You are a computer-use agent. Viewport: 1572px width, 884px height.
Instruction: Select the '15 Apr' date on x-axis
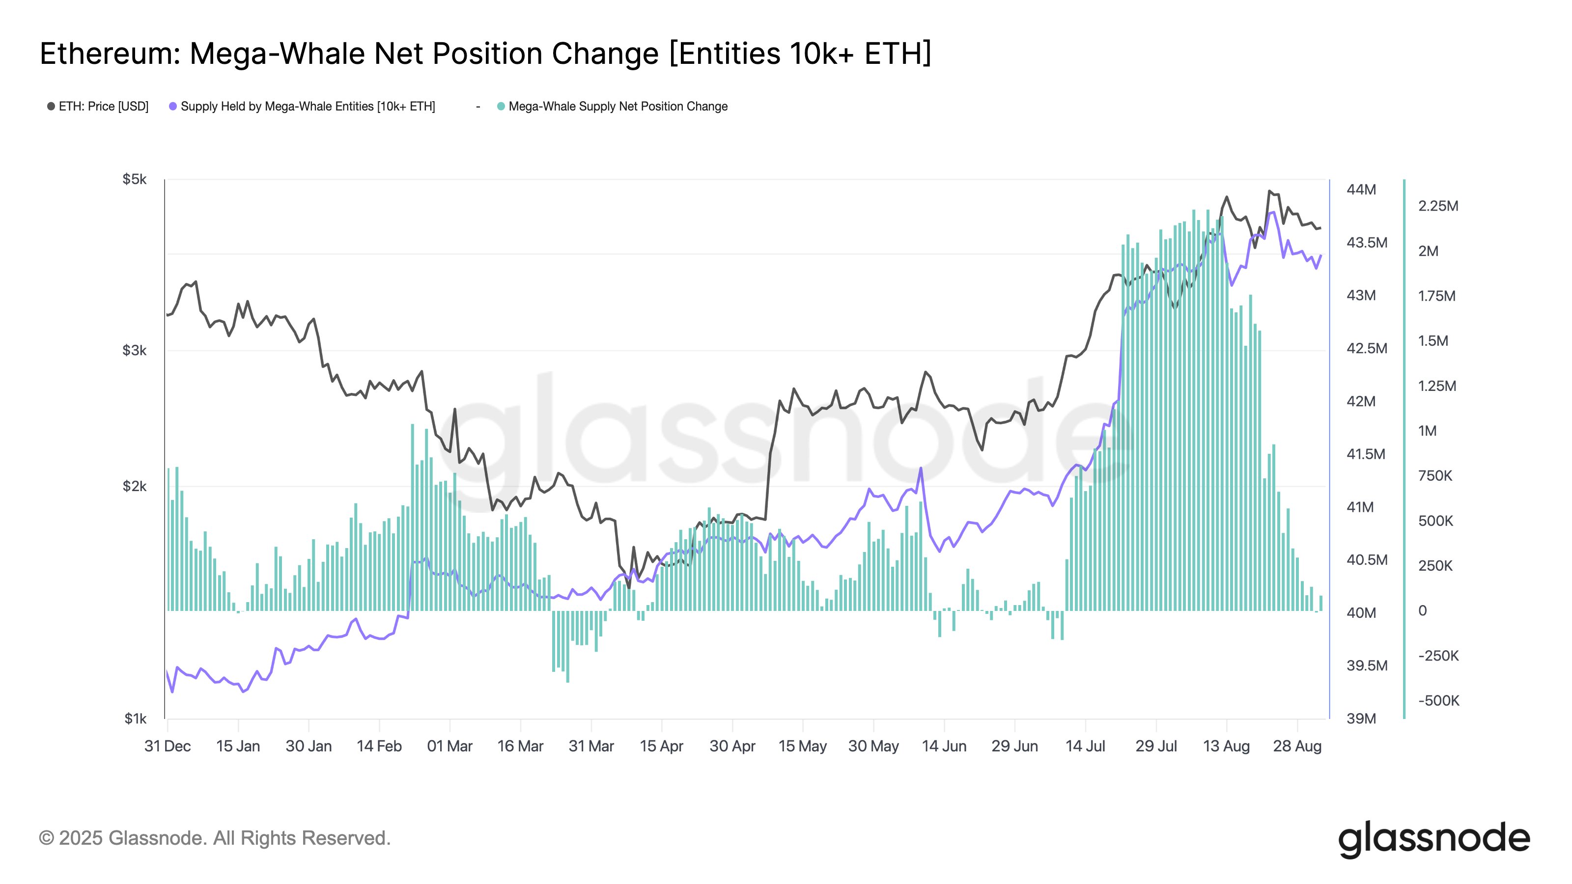coord(662,746)
